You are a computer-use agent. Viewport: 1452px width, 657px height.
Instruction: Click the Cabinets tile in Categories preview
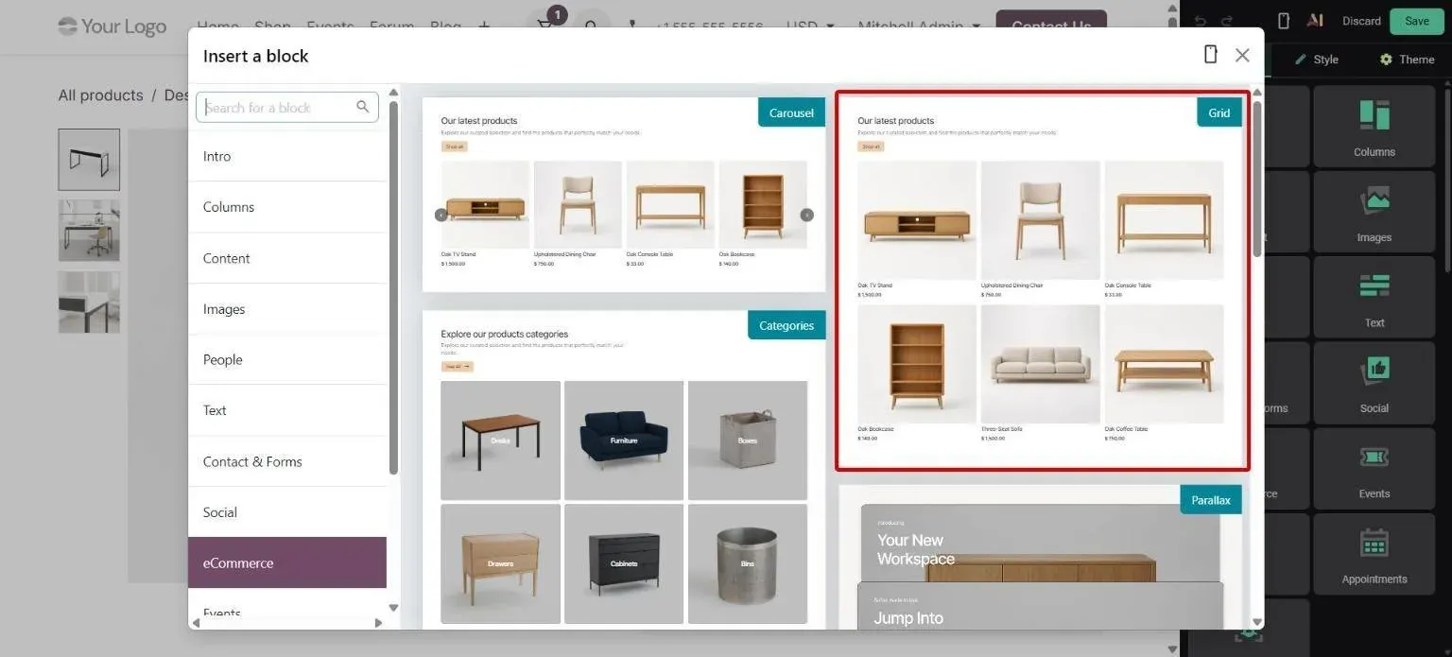pos(624,563)
